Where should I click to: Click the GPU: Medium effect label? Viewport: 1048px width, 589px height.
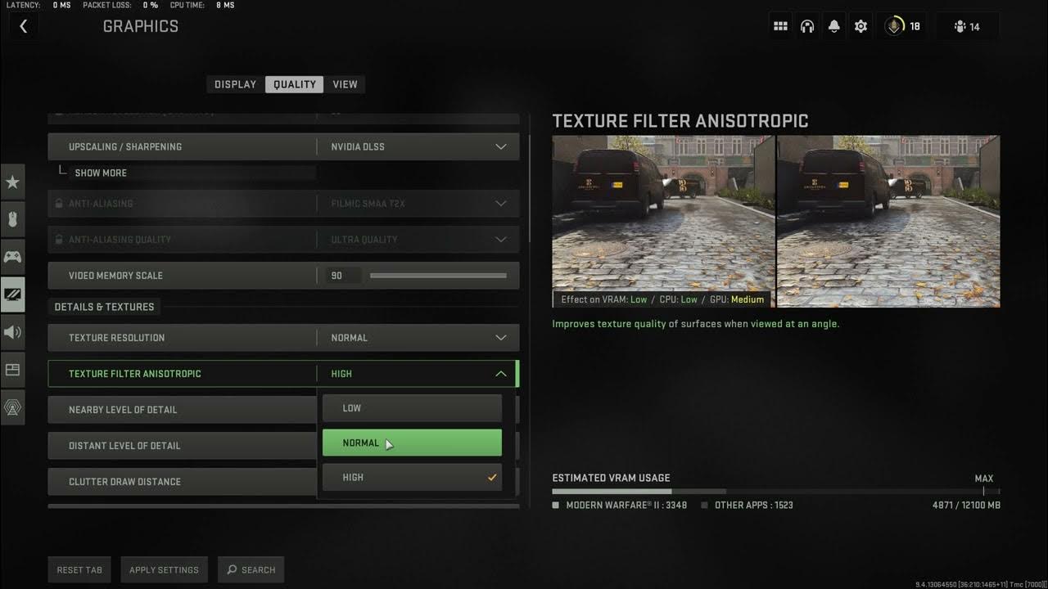737,299
